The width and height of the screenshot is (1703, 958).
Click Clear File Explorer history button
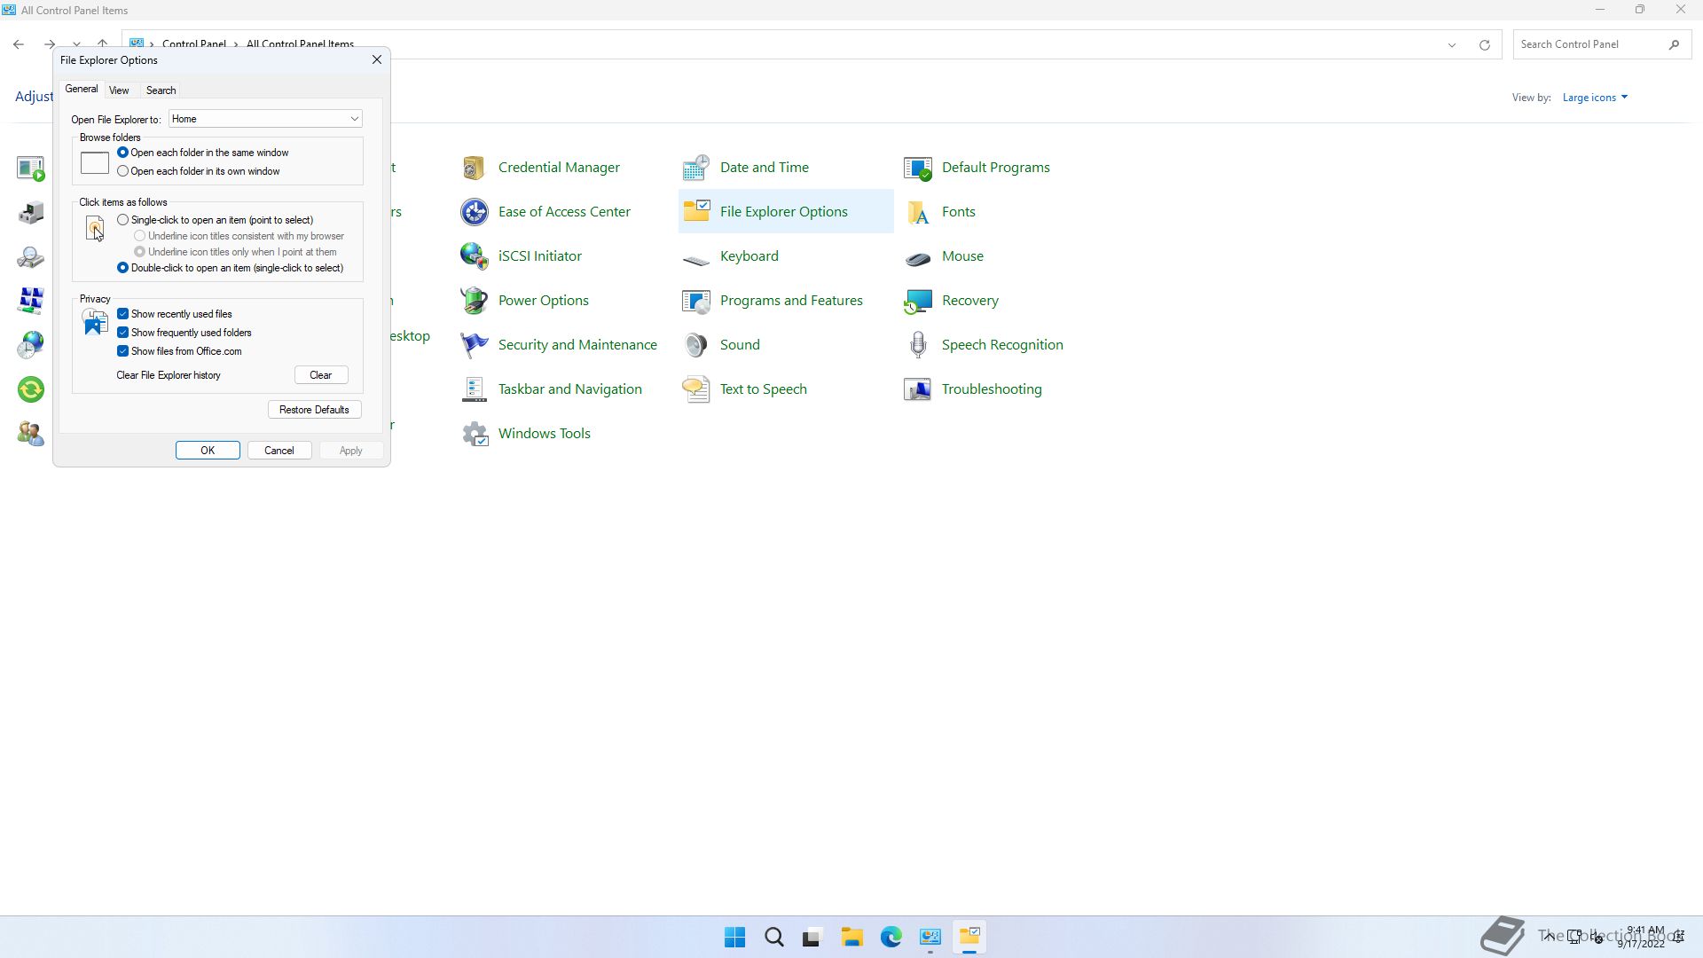coord(321,375)
